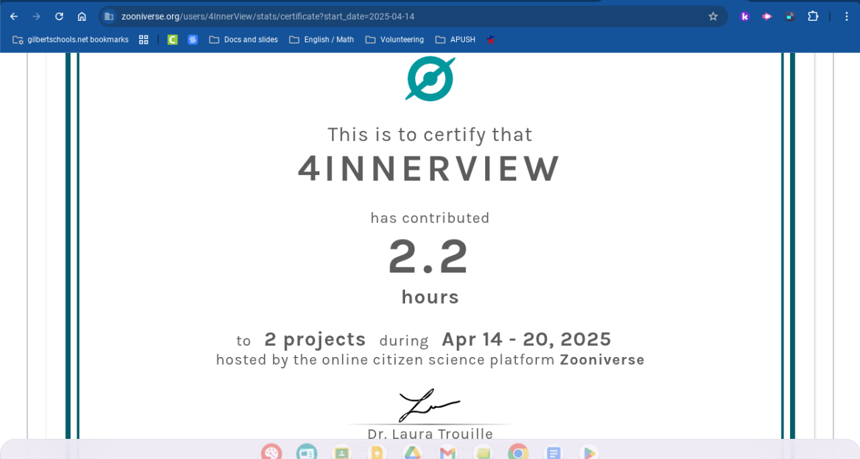Open the extension left of the puzzle icon
This screenshot has width=860, height=459.
tap(790, 16)
